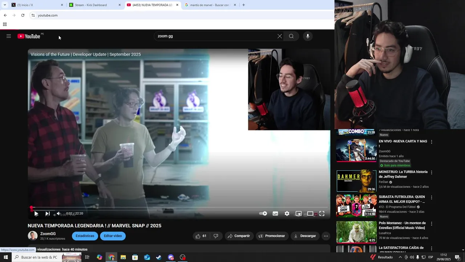465x262 pixels.
Task: Open File Explorer on the taskbar
Action: (123, 257)
